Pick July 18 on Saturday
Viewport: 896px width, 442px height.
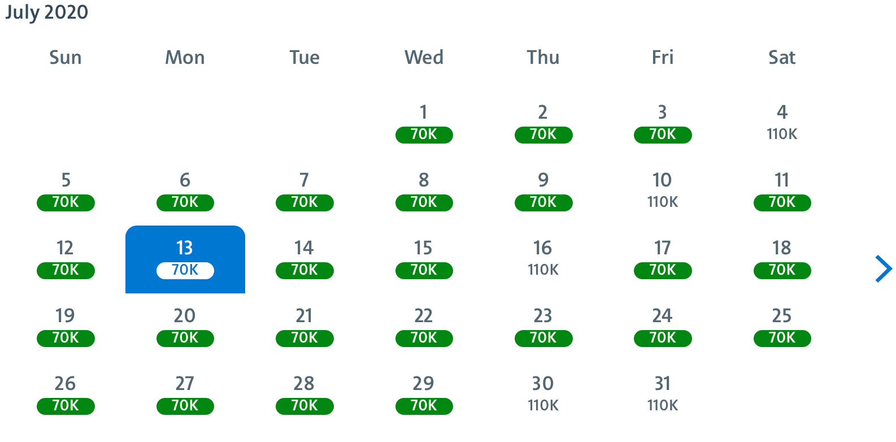[782, 259]
